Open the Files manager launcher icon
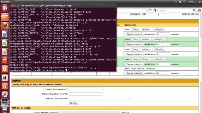Image resolution: width=202 pixels, height=113 pixels. click(x=5, y=17)
